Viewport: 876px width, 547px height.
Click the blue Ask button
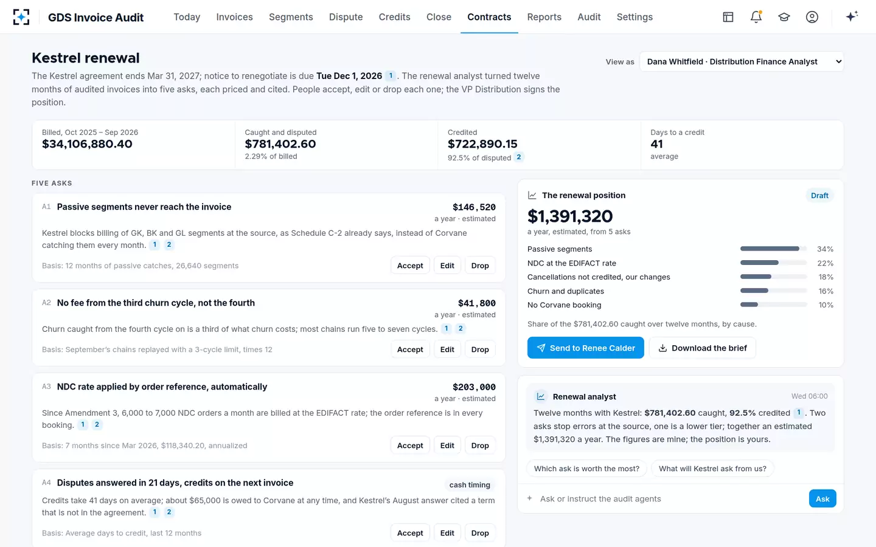coord(822,498)
